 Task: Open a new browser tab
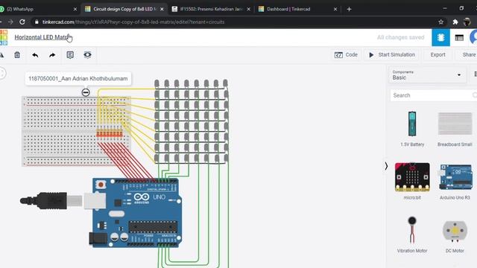349,9
